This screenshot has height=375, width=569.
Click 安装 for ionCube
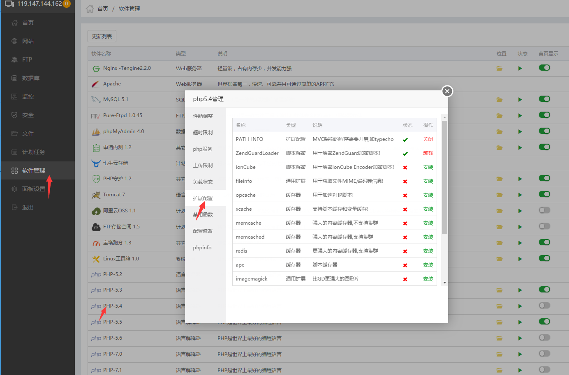coord(428,167)
